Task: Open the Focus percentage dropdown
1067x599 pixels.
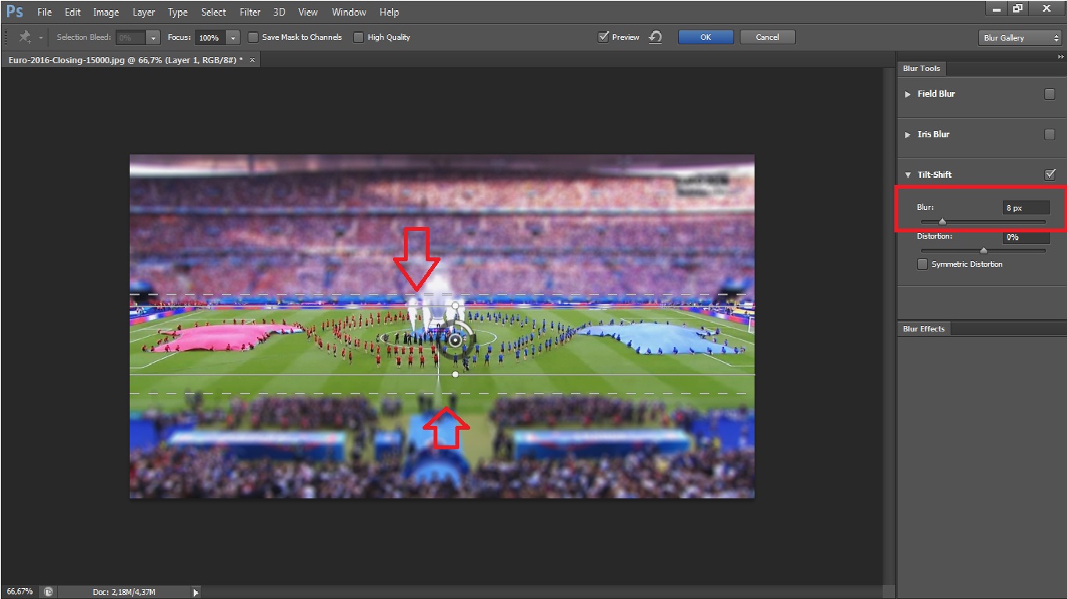Action: pos(233,37)
